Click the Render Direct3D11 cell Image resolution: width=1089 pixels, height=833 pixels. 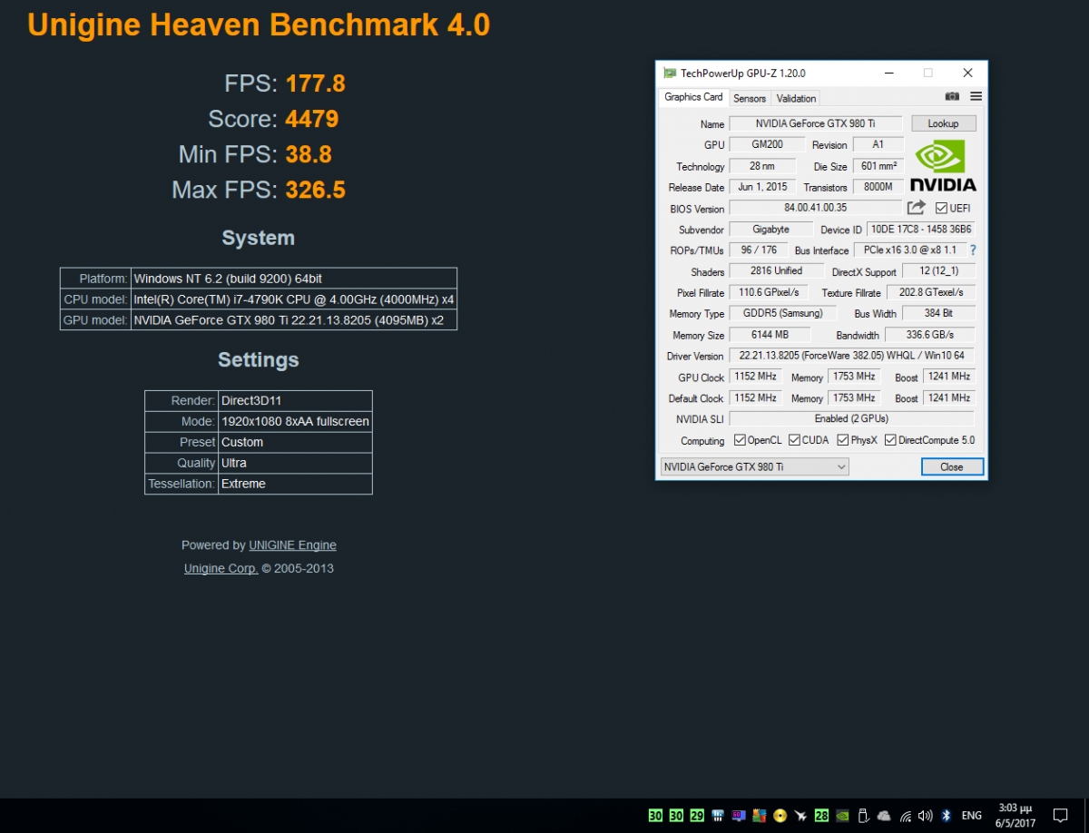pyautogui.click(x=297, y=400)
